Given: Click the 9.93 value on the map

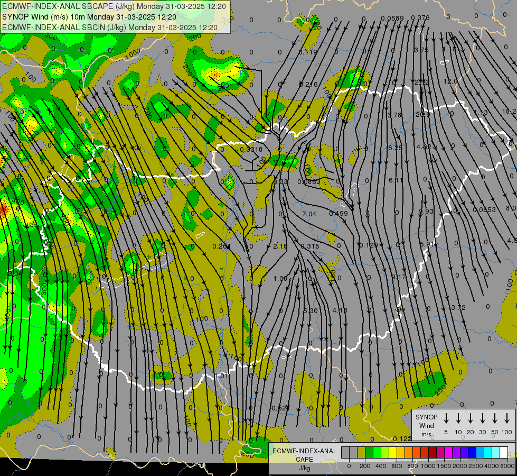Looking at the screenshot, I should [426, 211].
